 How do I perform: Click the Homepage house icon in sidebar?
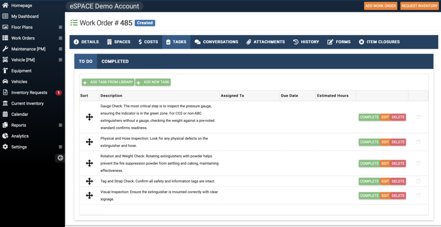[x=5, y=5]
